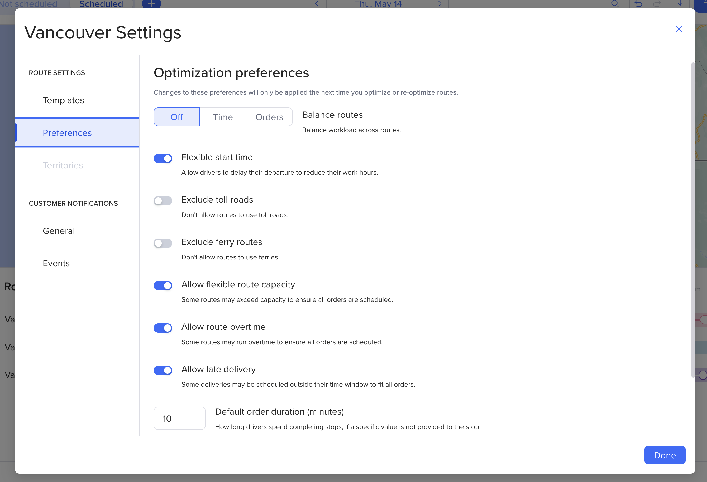Open Events under Customer Notifications

[56, 263]
